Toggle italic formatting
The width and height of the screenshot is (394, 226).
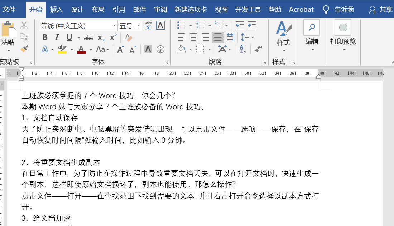point(57,37)
